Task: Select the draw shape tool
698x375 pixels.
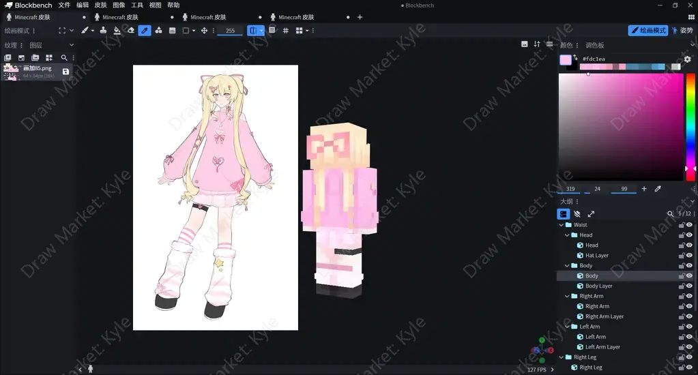Action: click(x=158, y=30)
